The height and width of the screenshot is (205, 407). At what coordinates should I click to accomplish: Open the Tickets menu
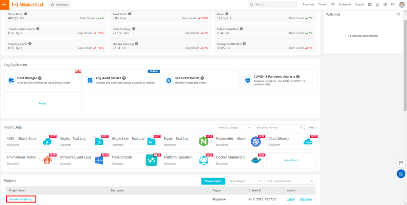pos(322,4)
